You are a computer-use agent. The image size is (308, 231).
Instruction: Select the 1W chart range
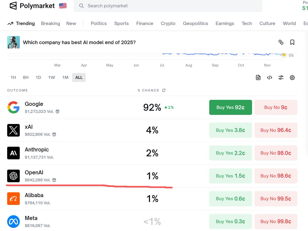52,77
